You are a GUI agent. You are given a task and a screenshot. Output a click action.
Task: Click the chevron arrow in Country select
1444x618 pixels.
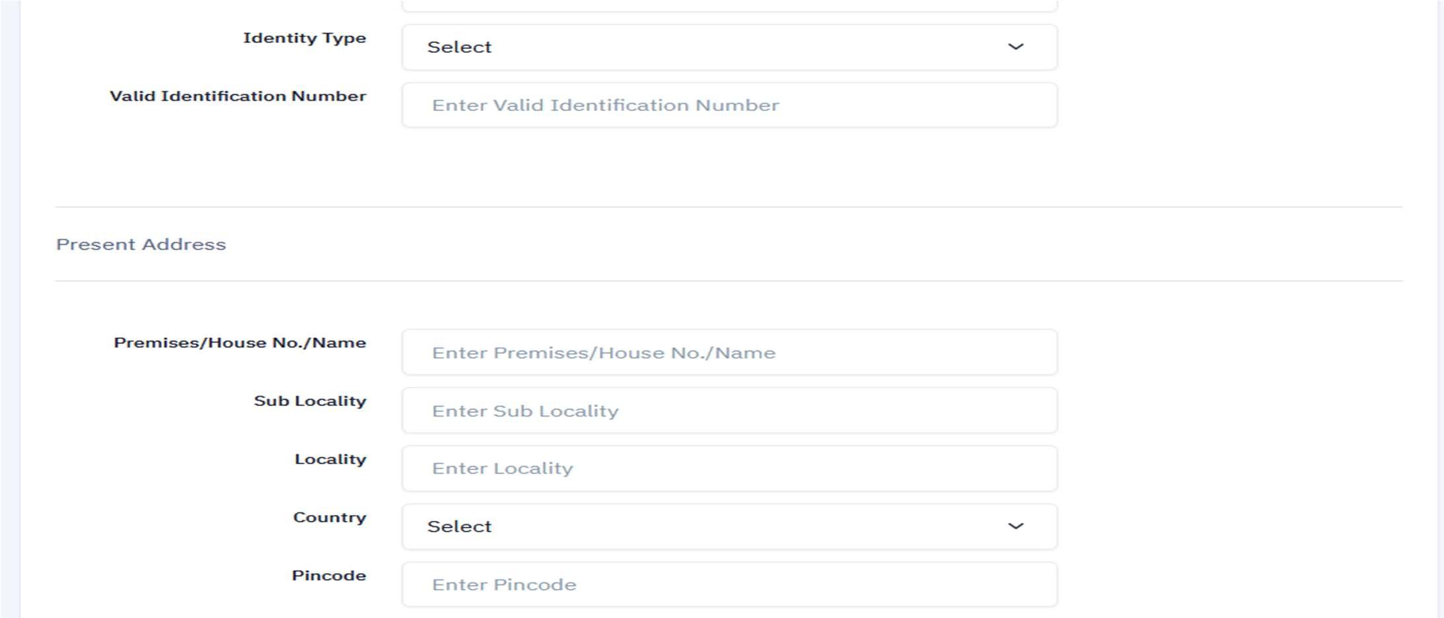[x=1015, y=526]
